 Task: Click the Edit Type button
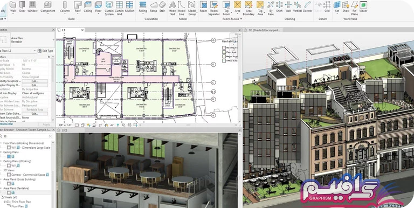(45, 51)
